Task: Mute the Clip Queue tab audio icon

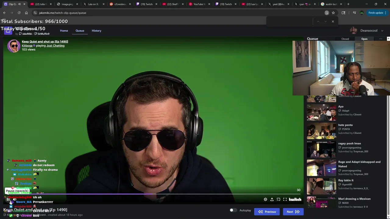Action: point(19,4)
